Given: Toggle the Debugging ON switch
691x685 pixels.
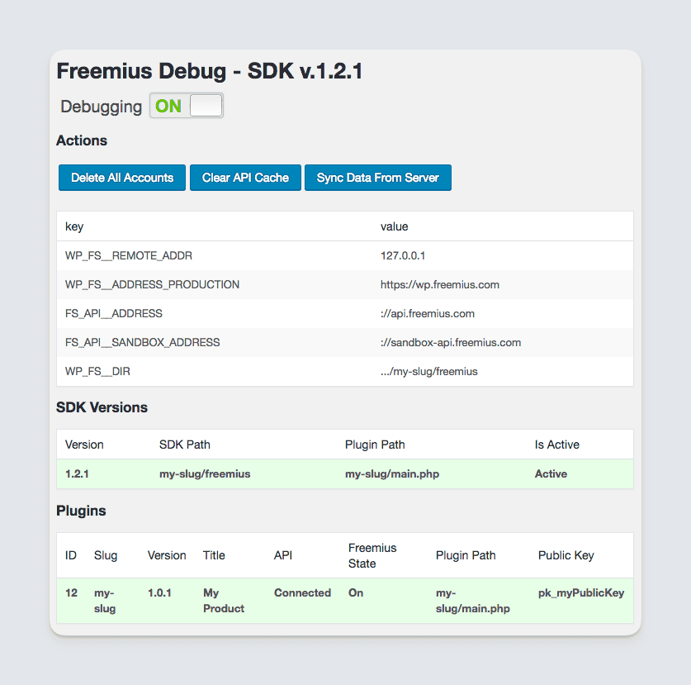Looking at the screenshot, I should (x=187, y=106).
